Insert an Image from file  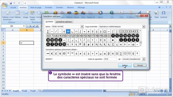(x=26, y=14)
